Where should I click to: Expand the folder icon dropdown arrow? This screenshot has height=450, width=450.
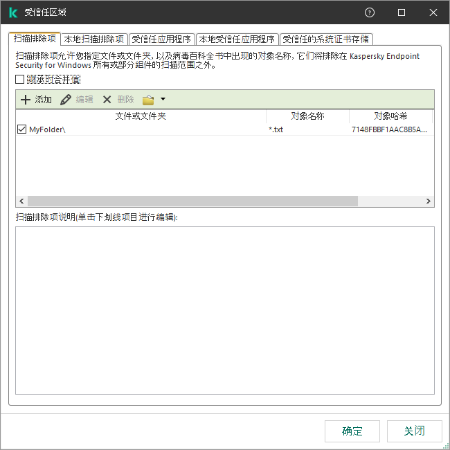(x=163, y=99)
